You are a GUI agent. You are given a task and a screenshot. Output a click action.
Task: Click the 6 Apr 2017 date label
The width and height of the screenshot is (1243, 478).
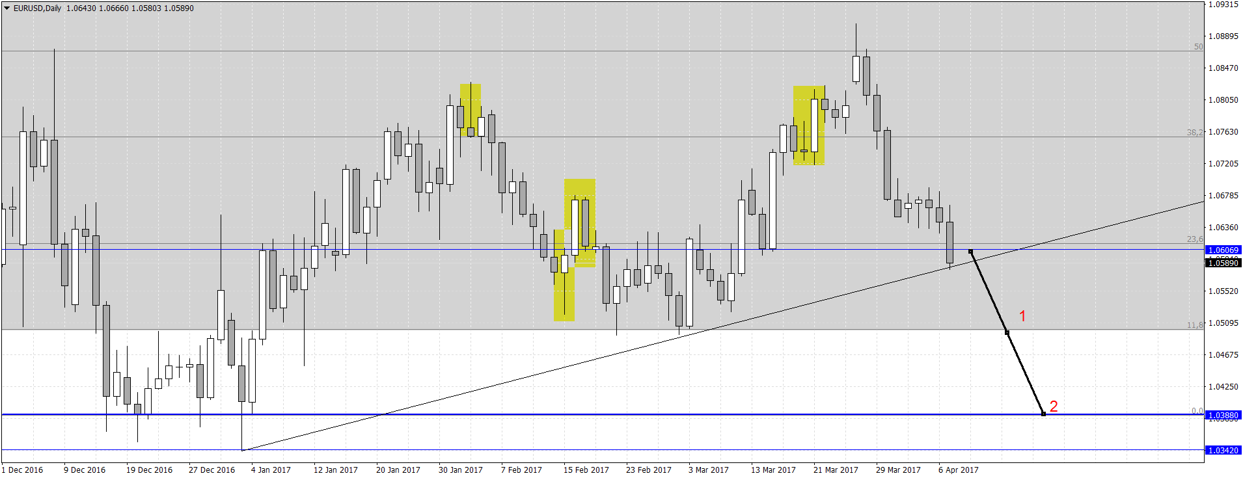(x=959, y=470)
